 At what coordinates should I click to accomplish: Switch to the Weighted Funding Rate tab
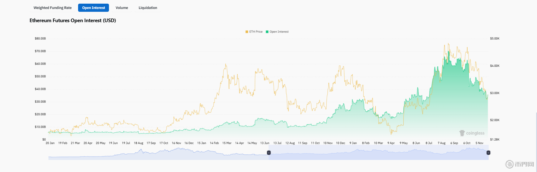(x=53, y=8)
